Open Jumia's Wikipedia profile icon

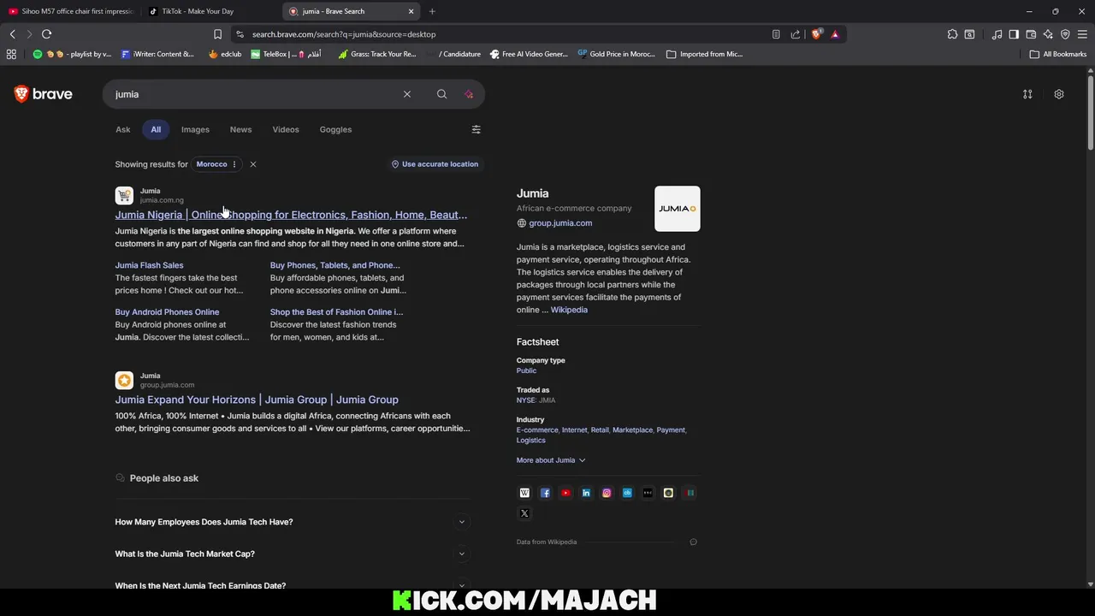[524, 493]
